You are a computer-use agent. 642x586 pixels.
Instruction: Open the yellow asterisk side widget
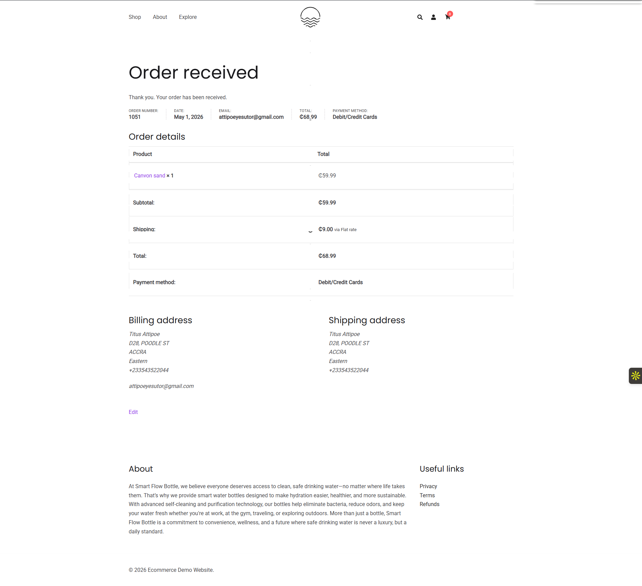(636, 375)
